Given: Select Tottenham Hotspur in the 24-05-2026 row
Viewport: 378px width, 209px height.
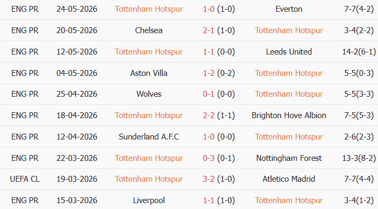Looking at the screenshot, I should (x=149, y=9).
